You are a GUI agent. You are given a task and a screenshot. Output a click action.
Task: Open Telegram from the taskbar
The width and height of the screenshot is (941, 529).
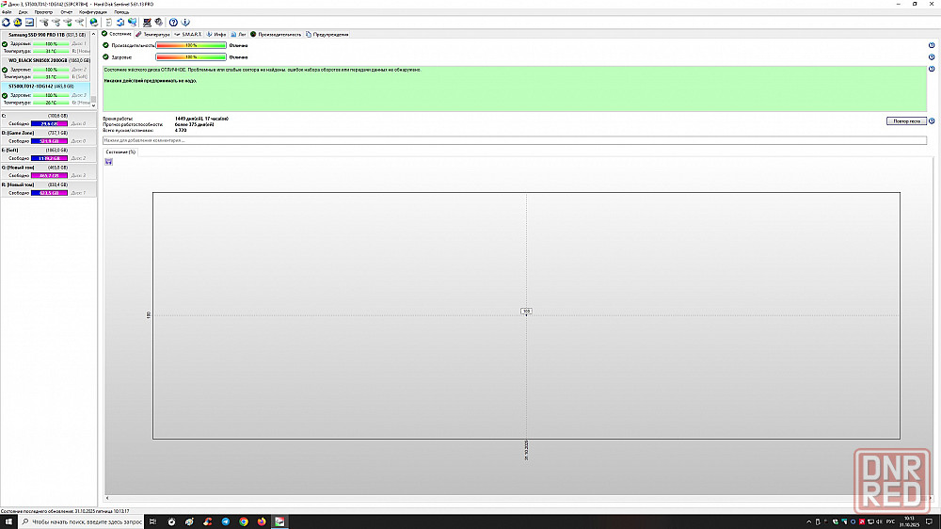click(x=226, y=521)
